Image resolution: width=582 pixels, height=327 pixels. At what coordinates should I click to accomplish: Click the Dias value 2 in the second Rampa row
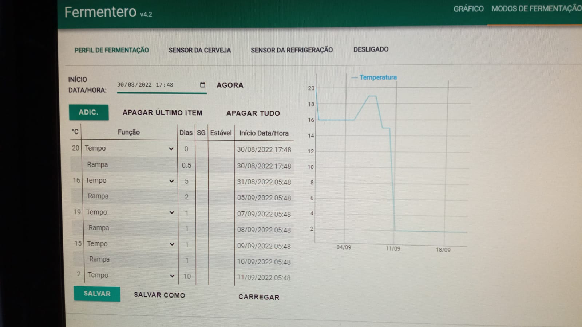[187, 197]
